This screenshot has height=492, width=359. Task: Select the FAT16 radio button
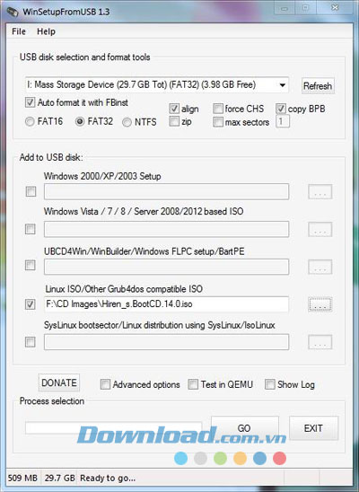pos(30,121)
